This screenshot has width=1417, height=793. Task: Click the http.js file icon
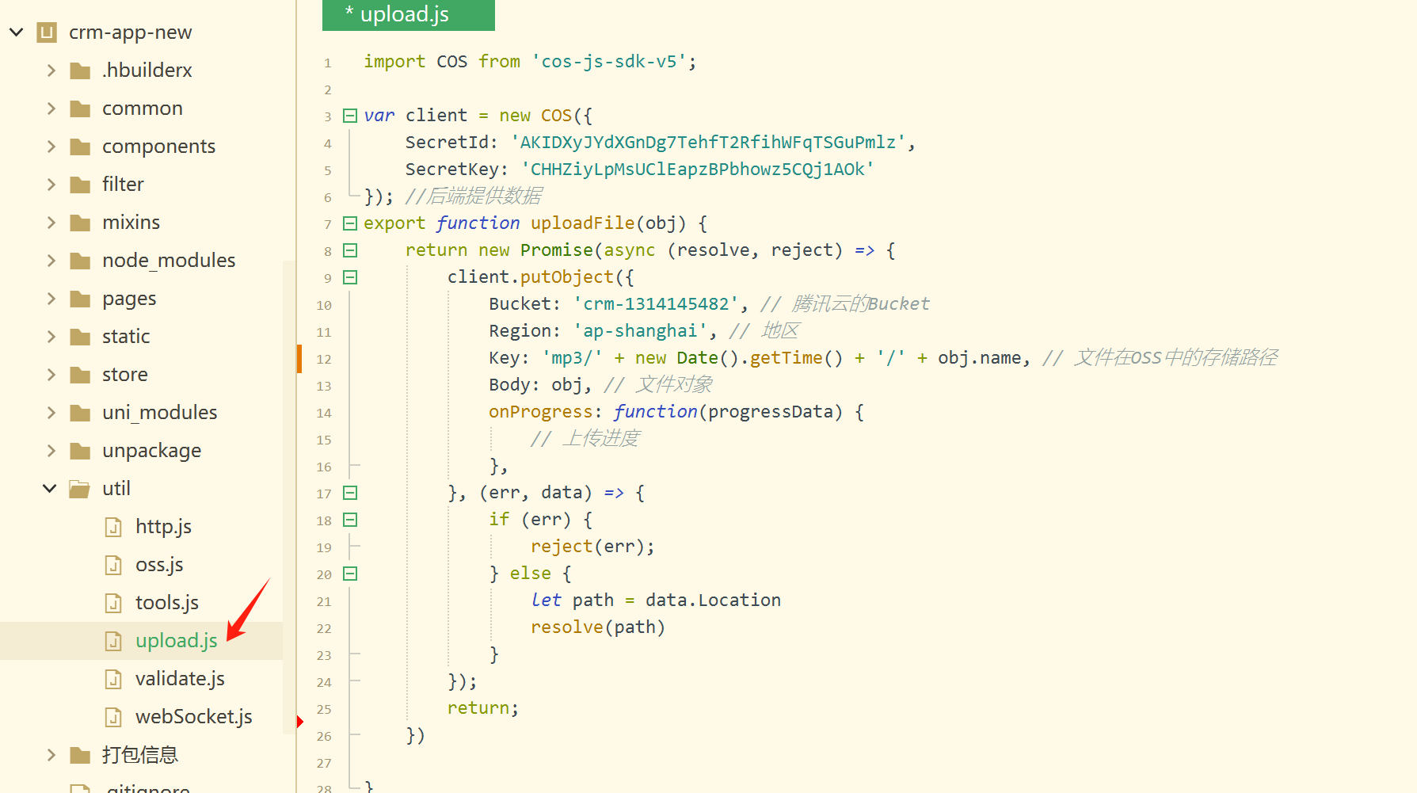pyautogui.click(x=113, y=526)
